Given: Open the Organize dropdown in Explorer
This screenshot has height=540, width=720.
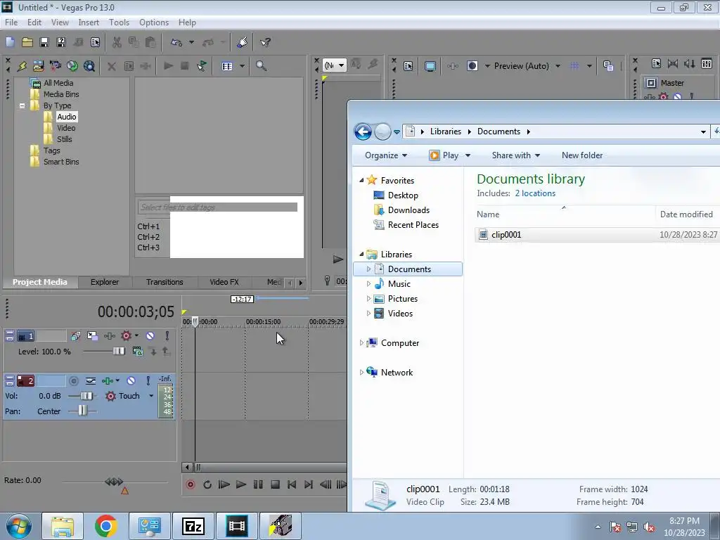Looking at the screenshot, I should [386, 155].
